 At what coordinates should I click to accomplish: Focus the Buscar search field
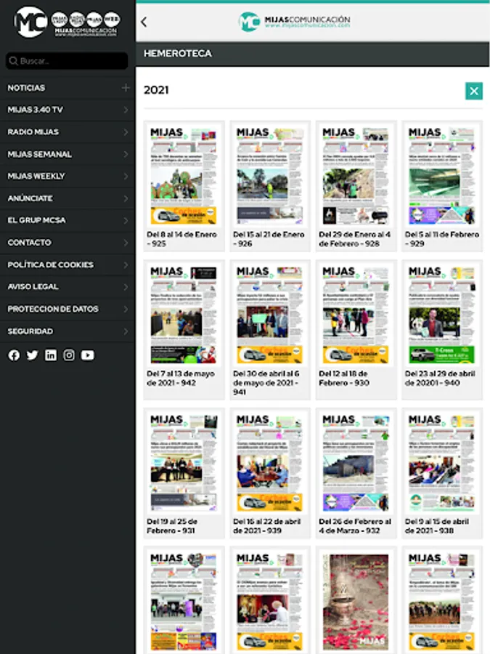pos(67,61)
